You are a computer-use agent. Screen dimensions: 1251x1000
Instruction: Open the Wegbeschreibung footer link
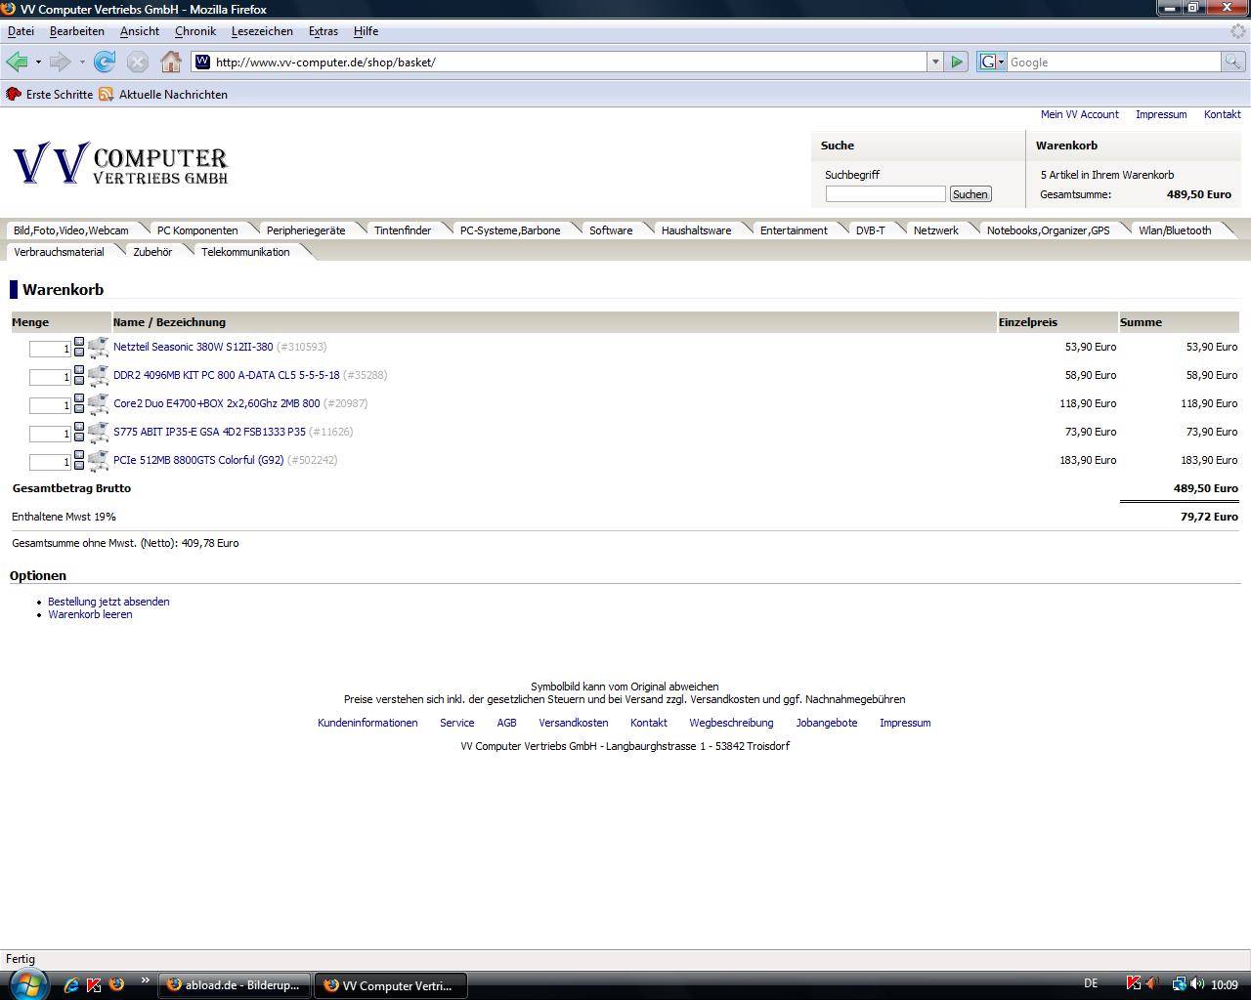(x=731, y=723)
